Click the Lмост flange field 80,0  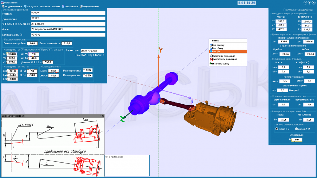[x=54, y=75]
